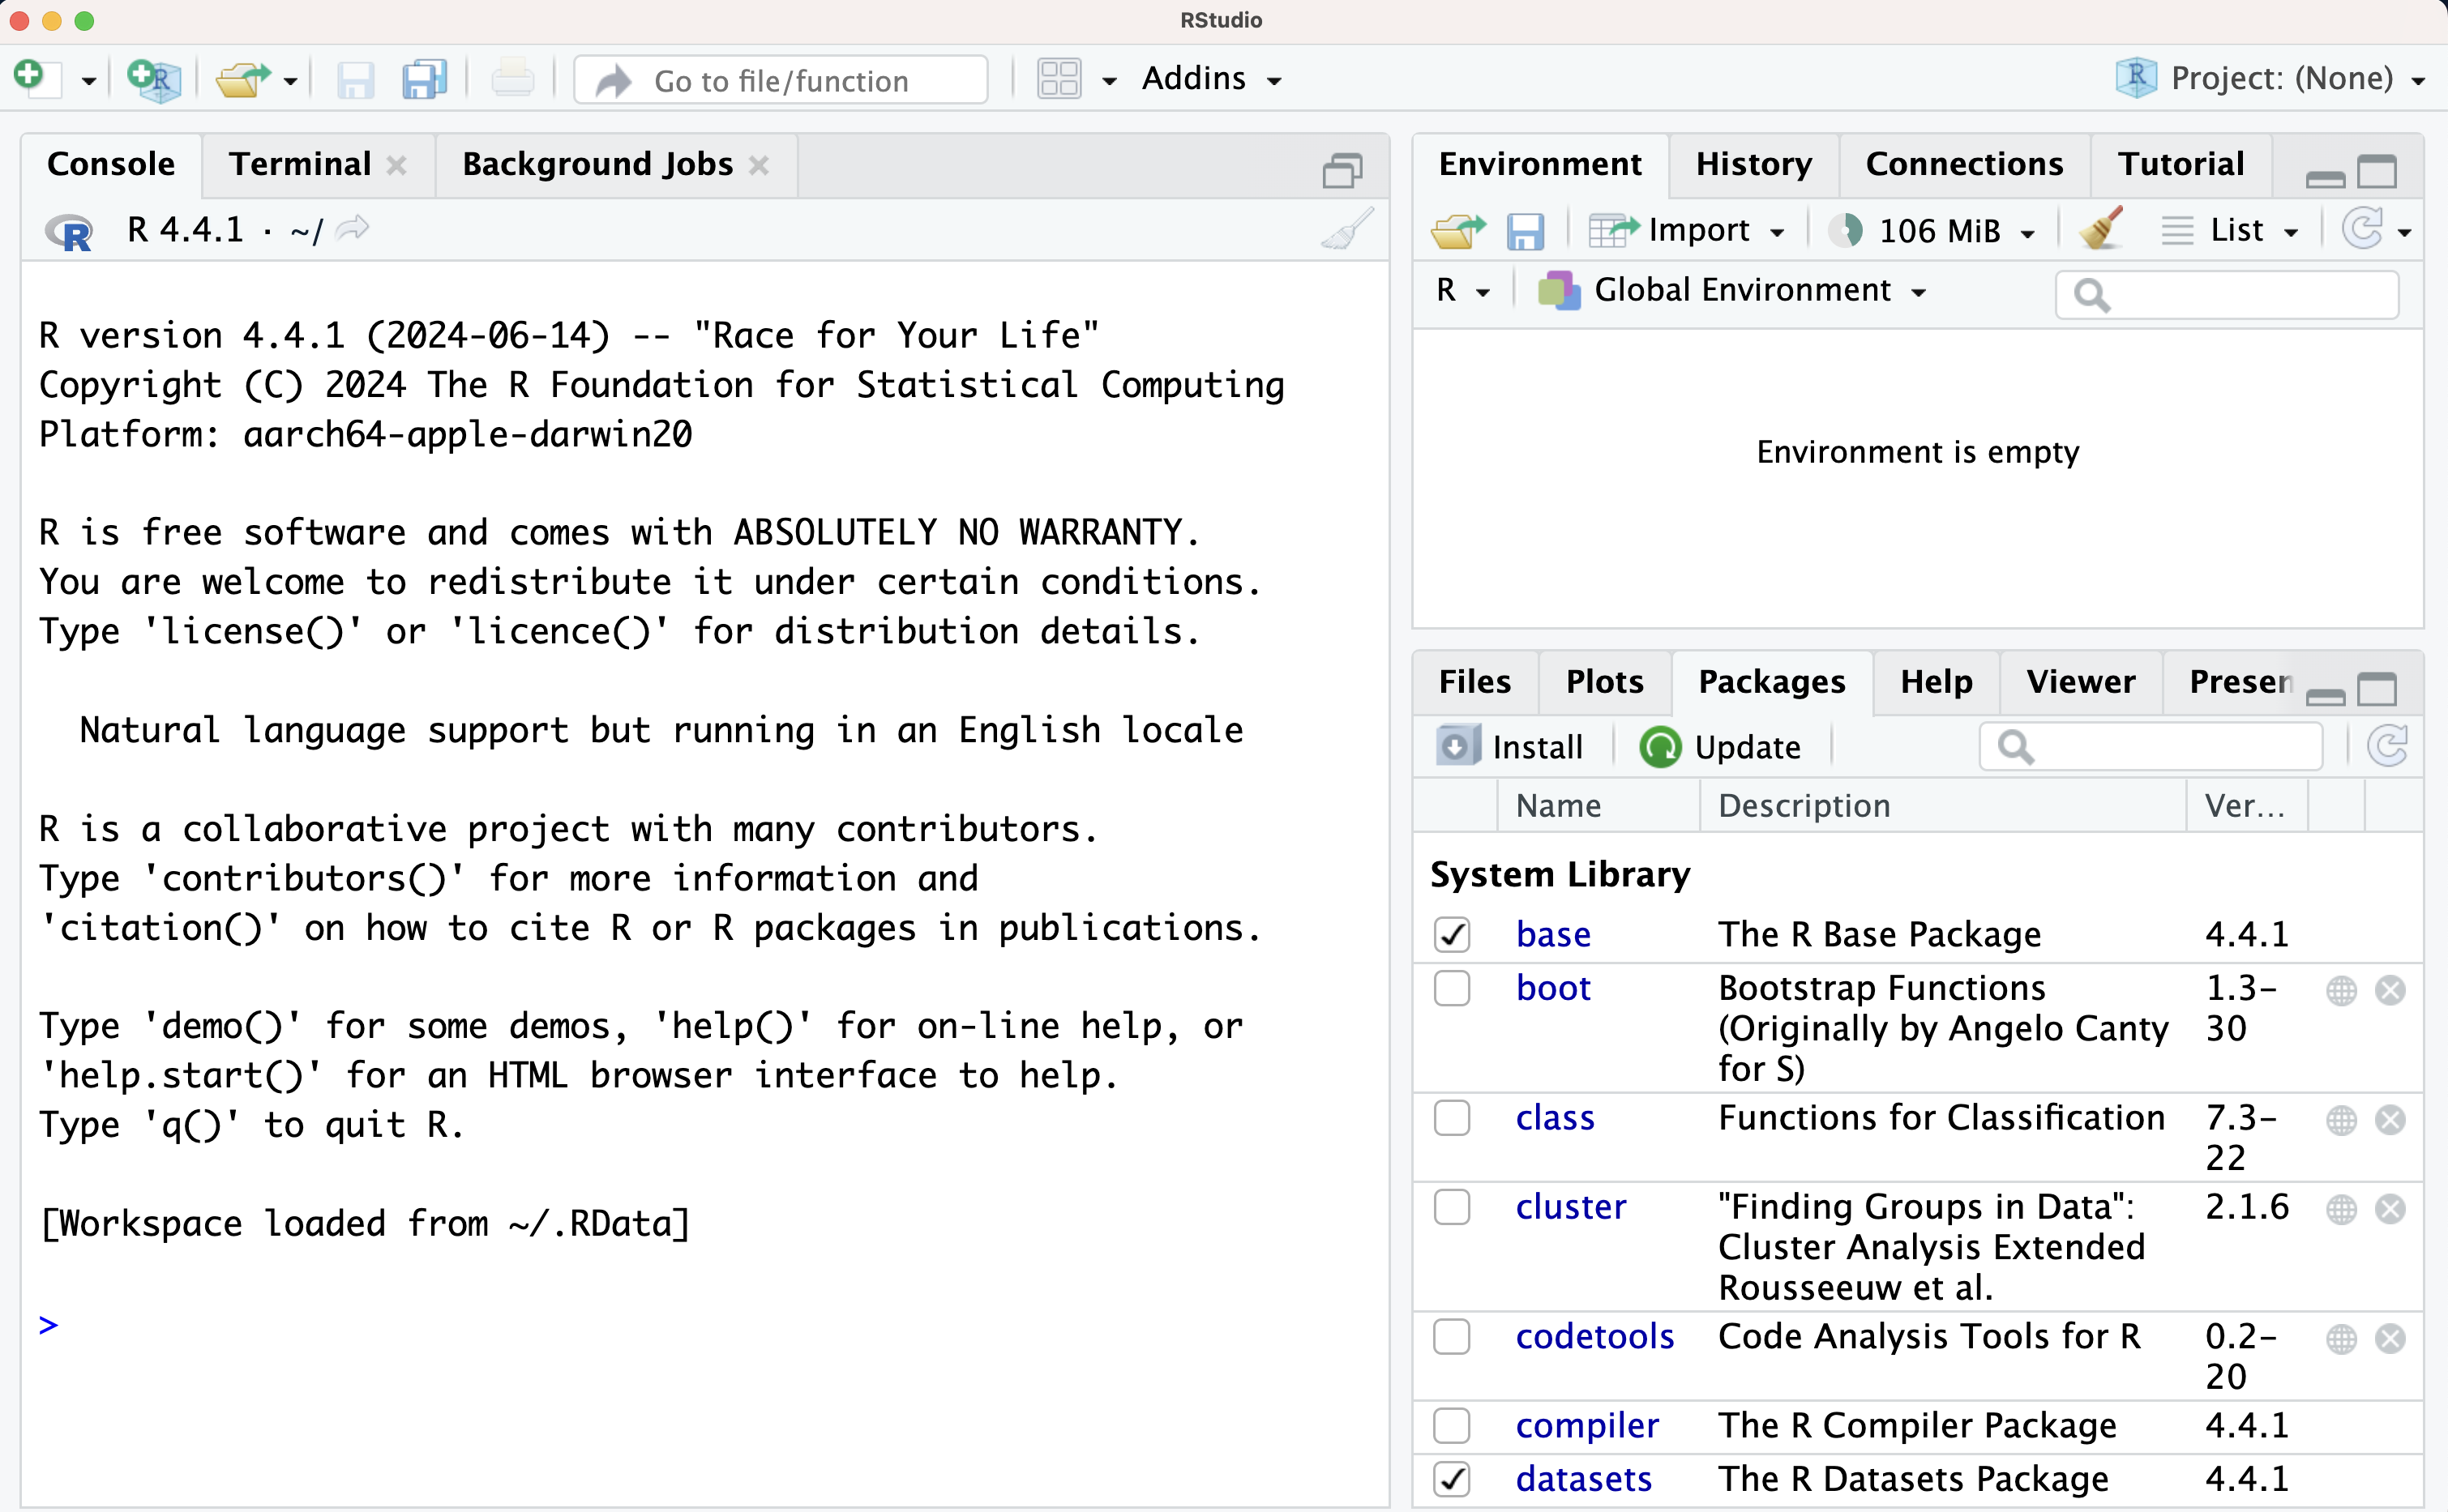Open the Help tab
This screenshot has width=2448, height=1512.
pyautogui.click(x=1937, y=682)
